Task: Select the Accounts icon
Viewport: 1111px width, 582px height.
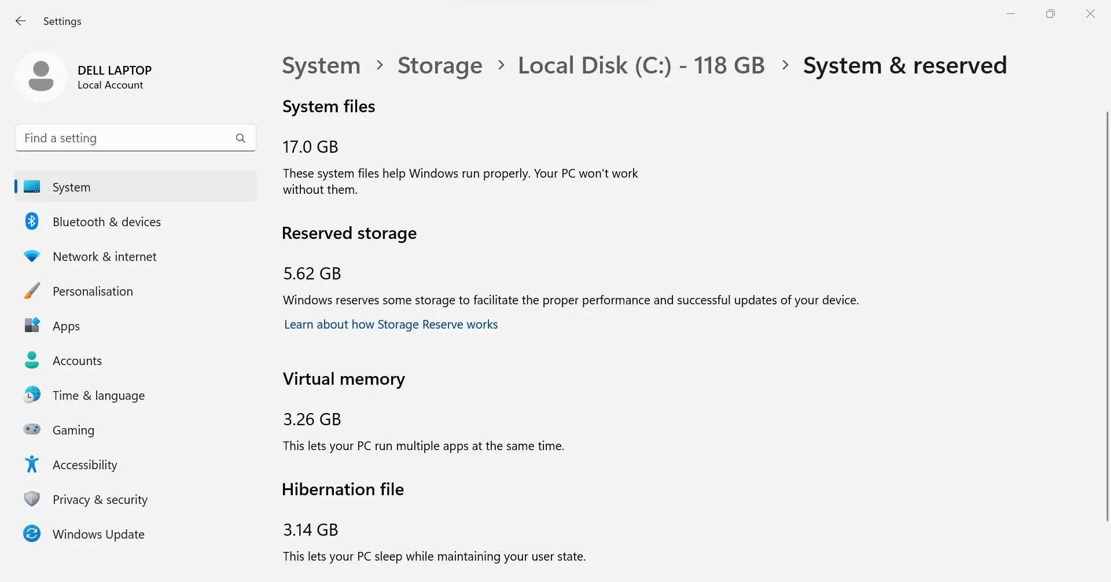Action: (x=32, y=360)
